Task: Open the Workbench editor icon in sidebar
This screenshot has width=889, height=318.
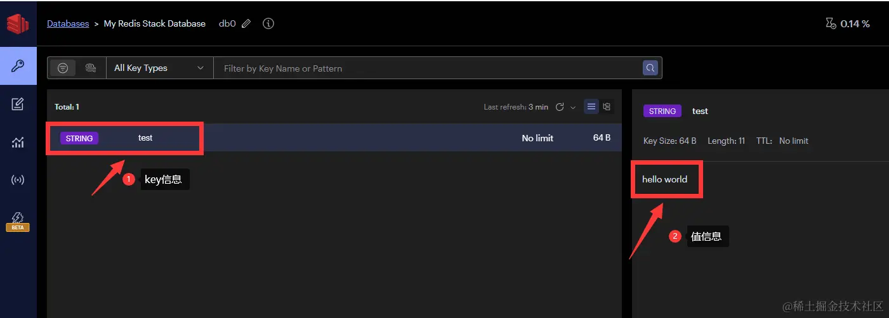Action: tap(18, 104)
